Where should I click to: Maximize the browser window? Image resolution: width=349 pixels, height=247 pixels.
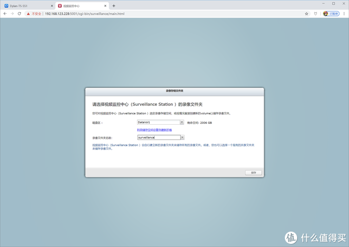(334, 4)
